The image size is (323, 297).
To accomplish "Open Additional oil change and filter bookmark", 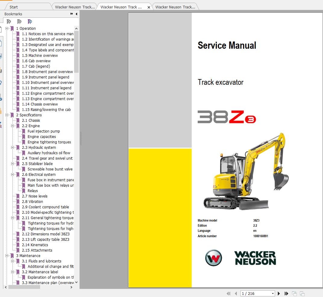I will pos(51,266).
